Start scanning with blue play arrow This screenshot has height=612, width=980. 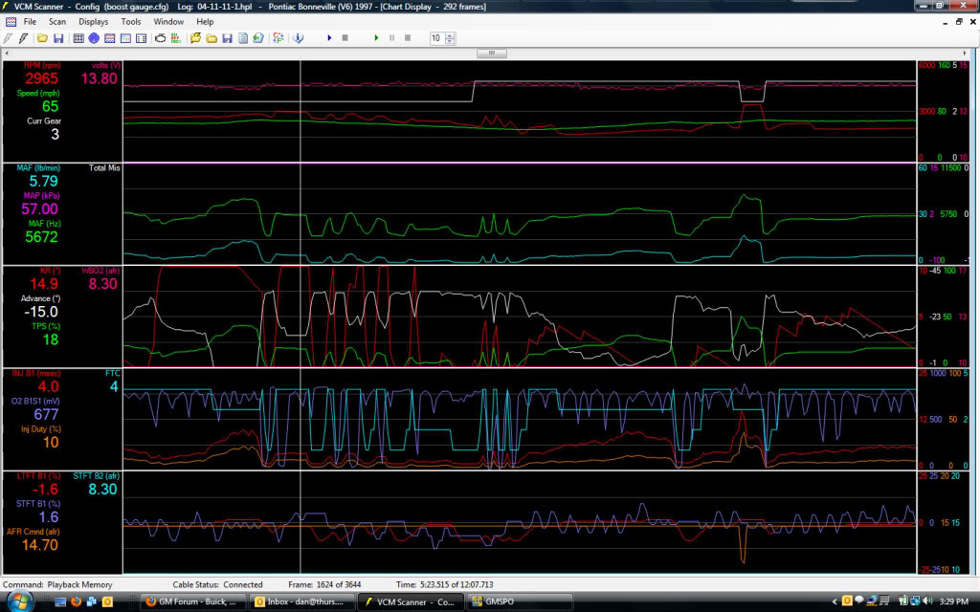pyautogui.click(x=329, y=38)
